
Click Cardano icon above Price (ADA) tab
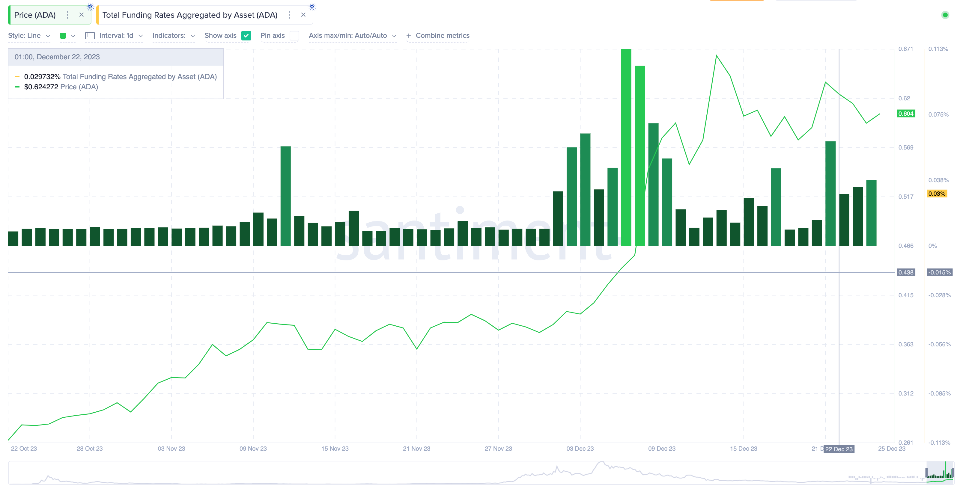click(x=90, y=6)
